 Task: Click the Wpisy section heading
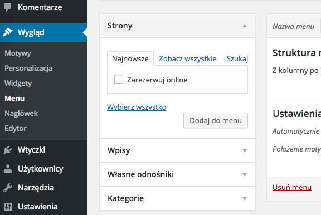click(x=119, y=150)
